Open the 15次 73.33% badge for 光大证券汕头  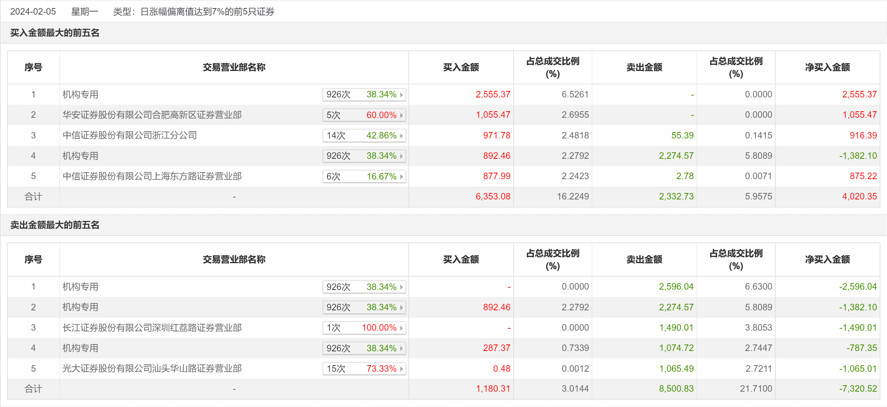pos(364,369)
